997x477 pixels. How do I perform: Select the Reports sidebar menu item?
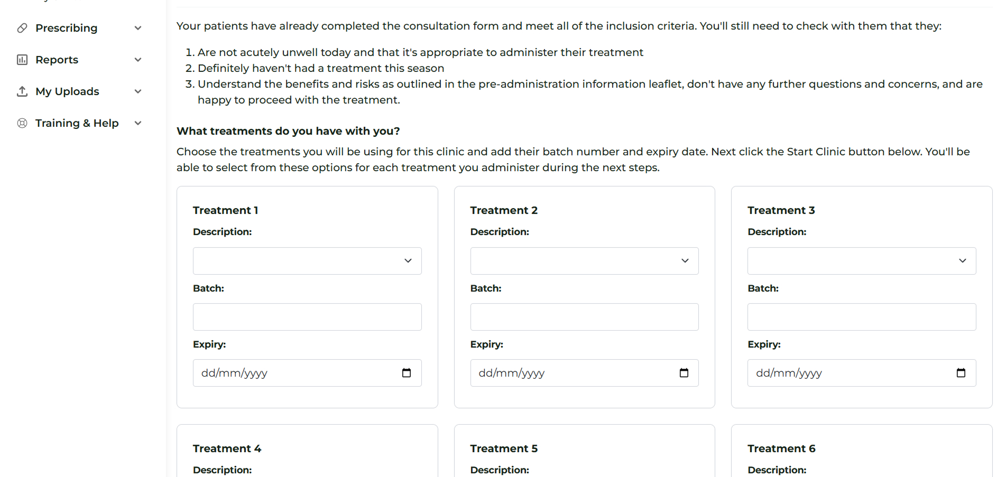coord(57,60)
